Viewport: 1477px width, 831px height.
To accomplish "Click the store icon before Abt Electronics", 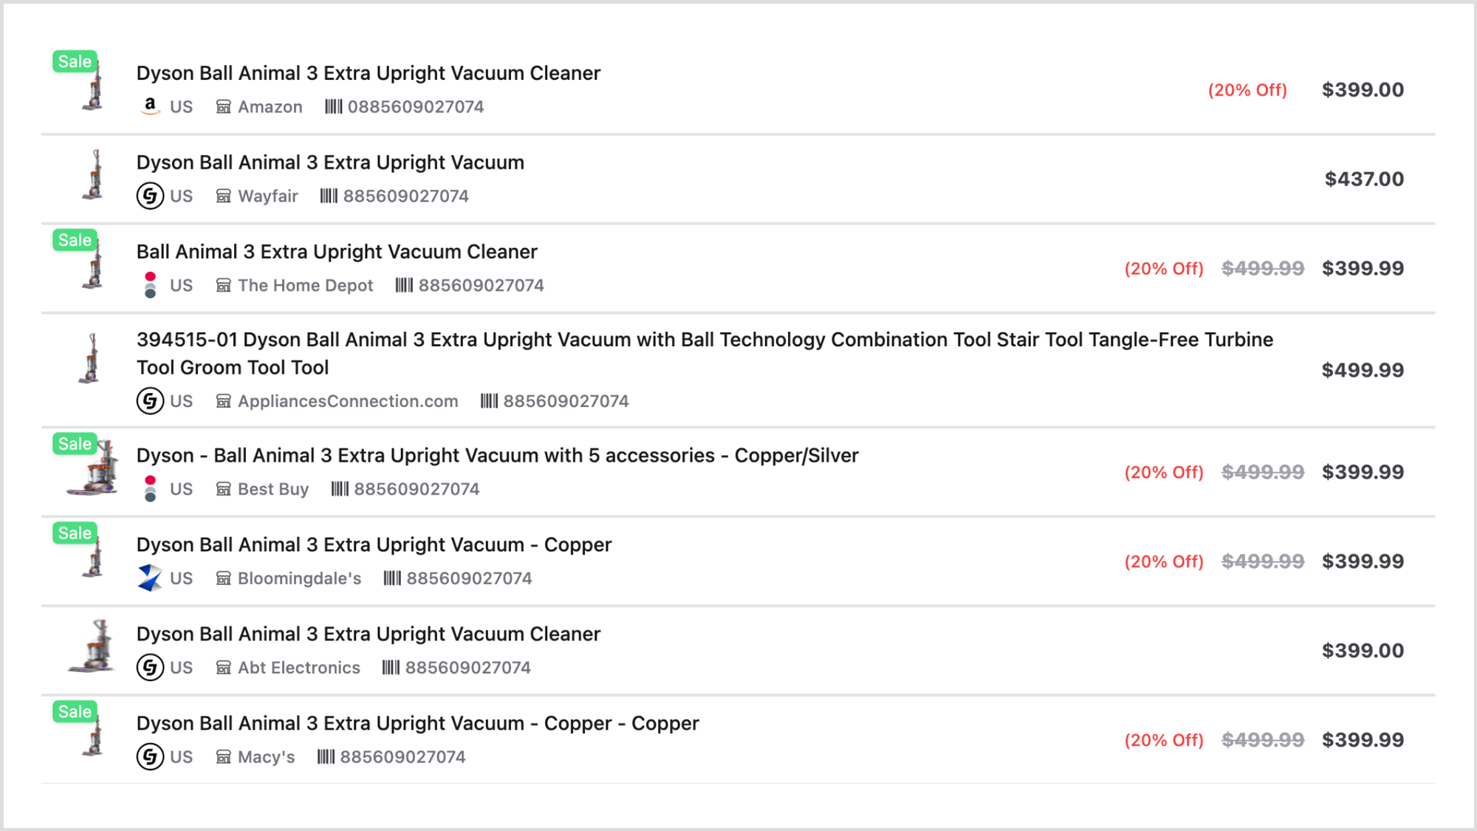I will coord(224,667).
